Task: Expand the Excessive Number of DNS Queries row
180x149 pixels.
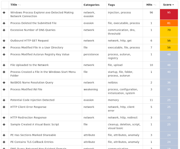Action: point(4,30)
